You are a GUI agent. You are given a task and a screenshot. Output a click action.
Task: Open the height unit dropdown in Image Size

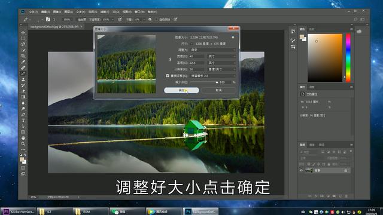coord(221,63)
